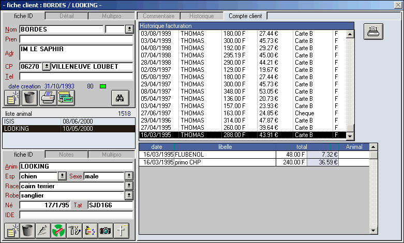404x243 pixels.
Task: Create a new client record icon
Action: pyautogui.click(x=12, y=98)
